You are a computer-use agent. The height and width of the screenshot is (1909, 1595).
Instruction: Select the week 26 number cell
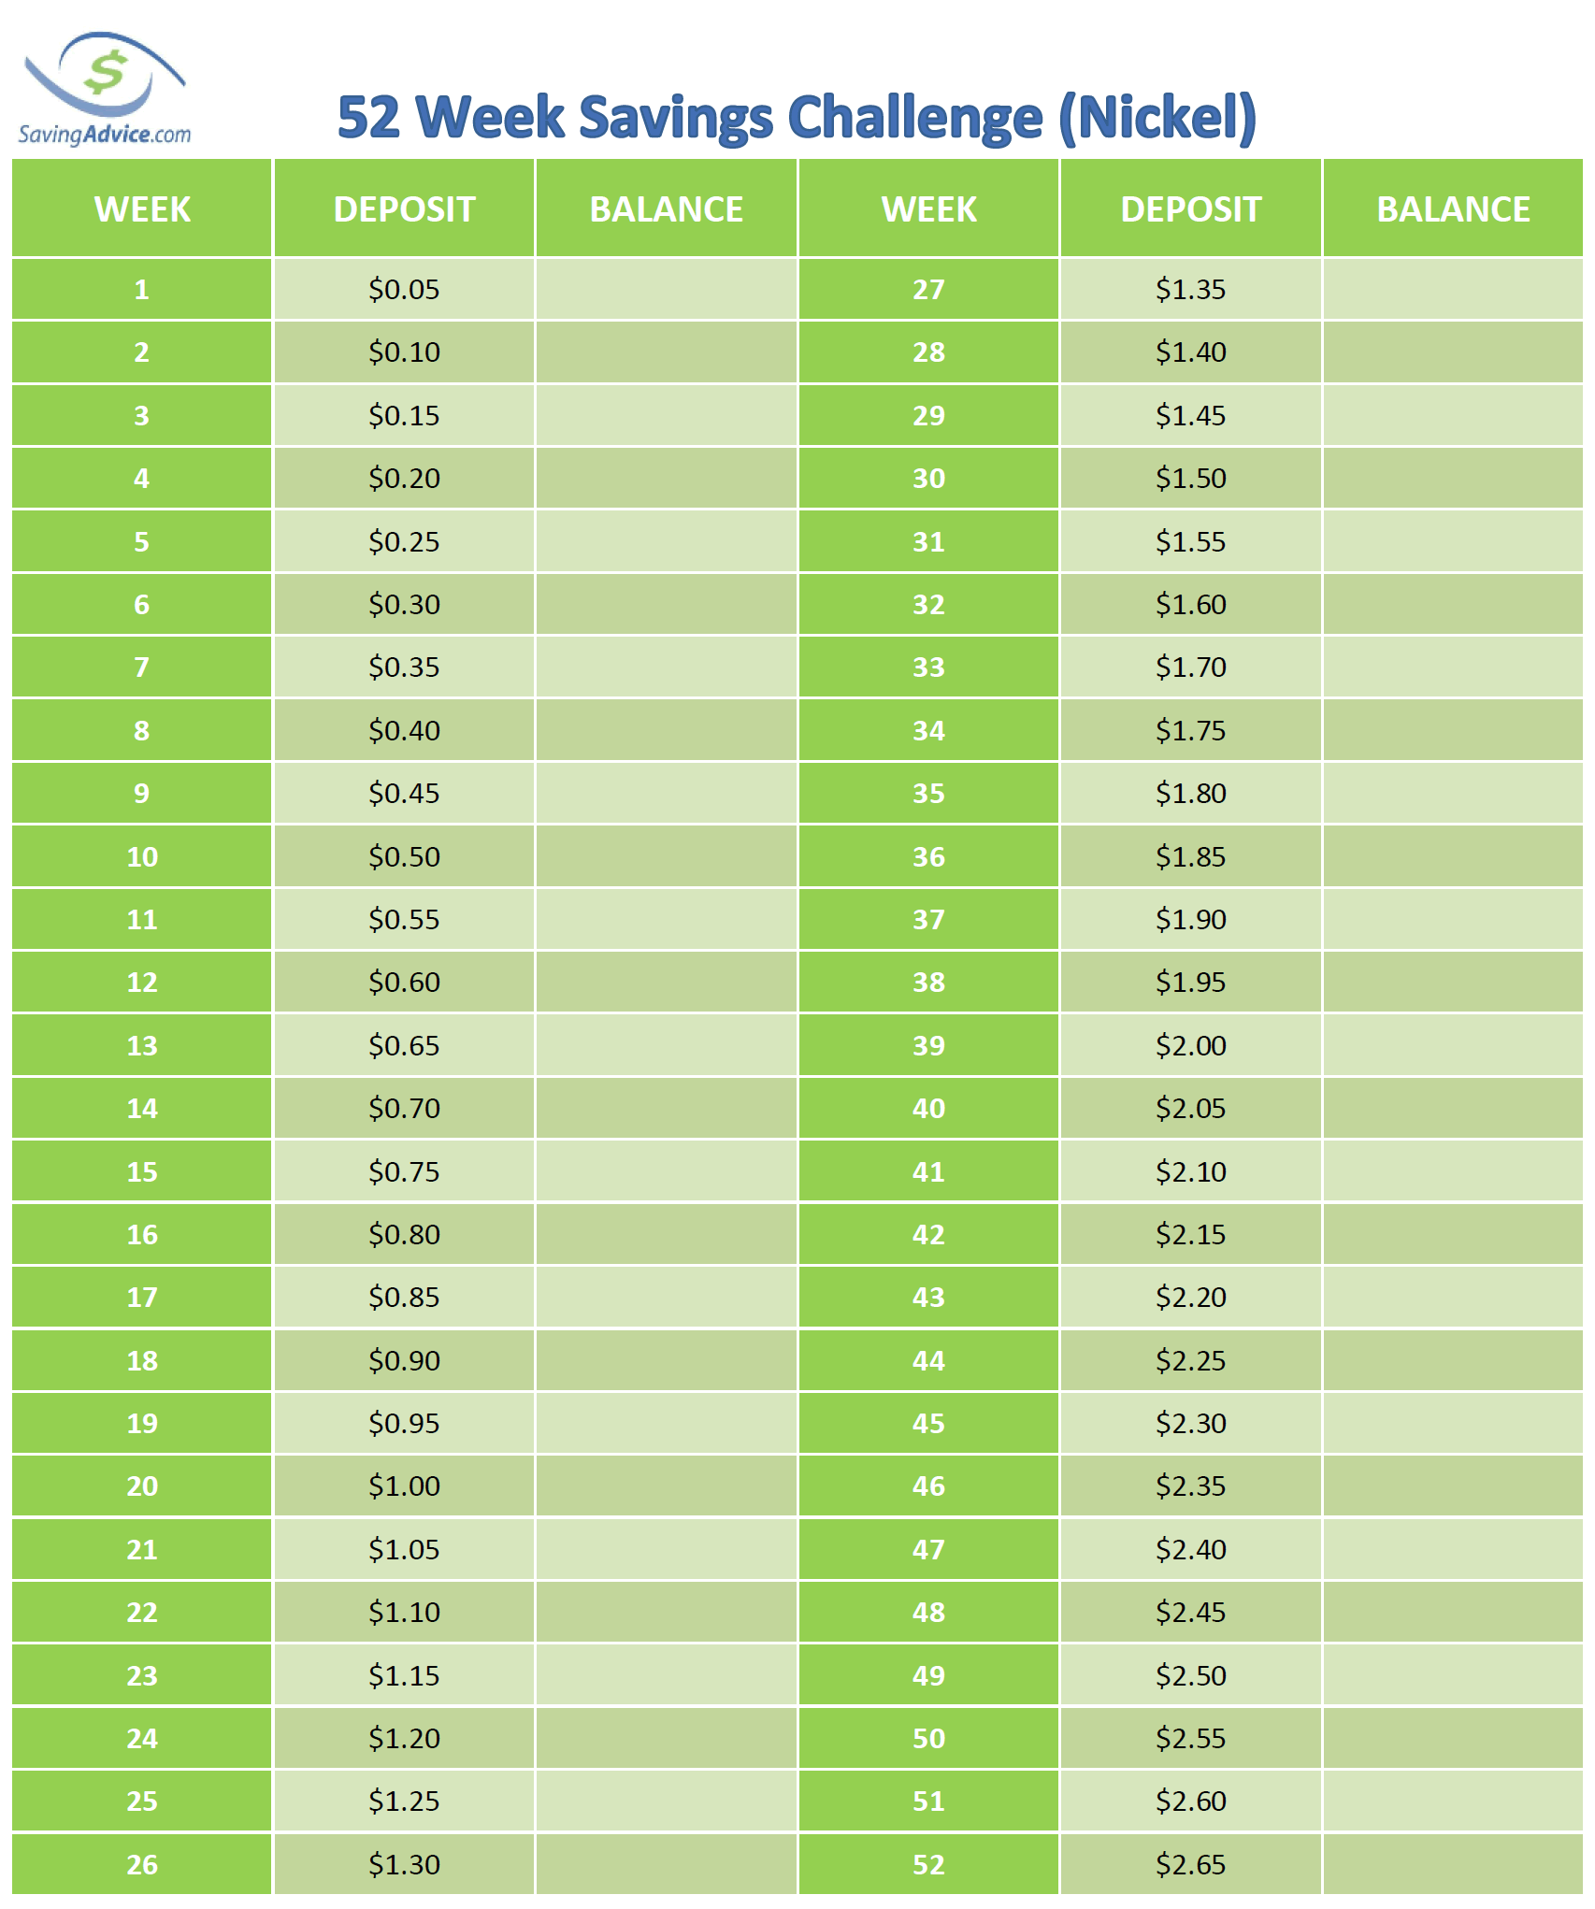point(142,1864)
